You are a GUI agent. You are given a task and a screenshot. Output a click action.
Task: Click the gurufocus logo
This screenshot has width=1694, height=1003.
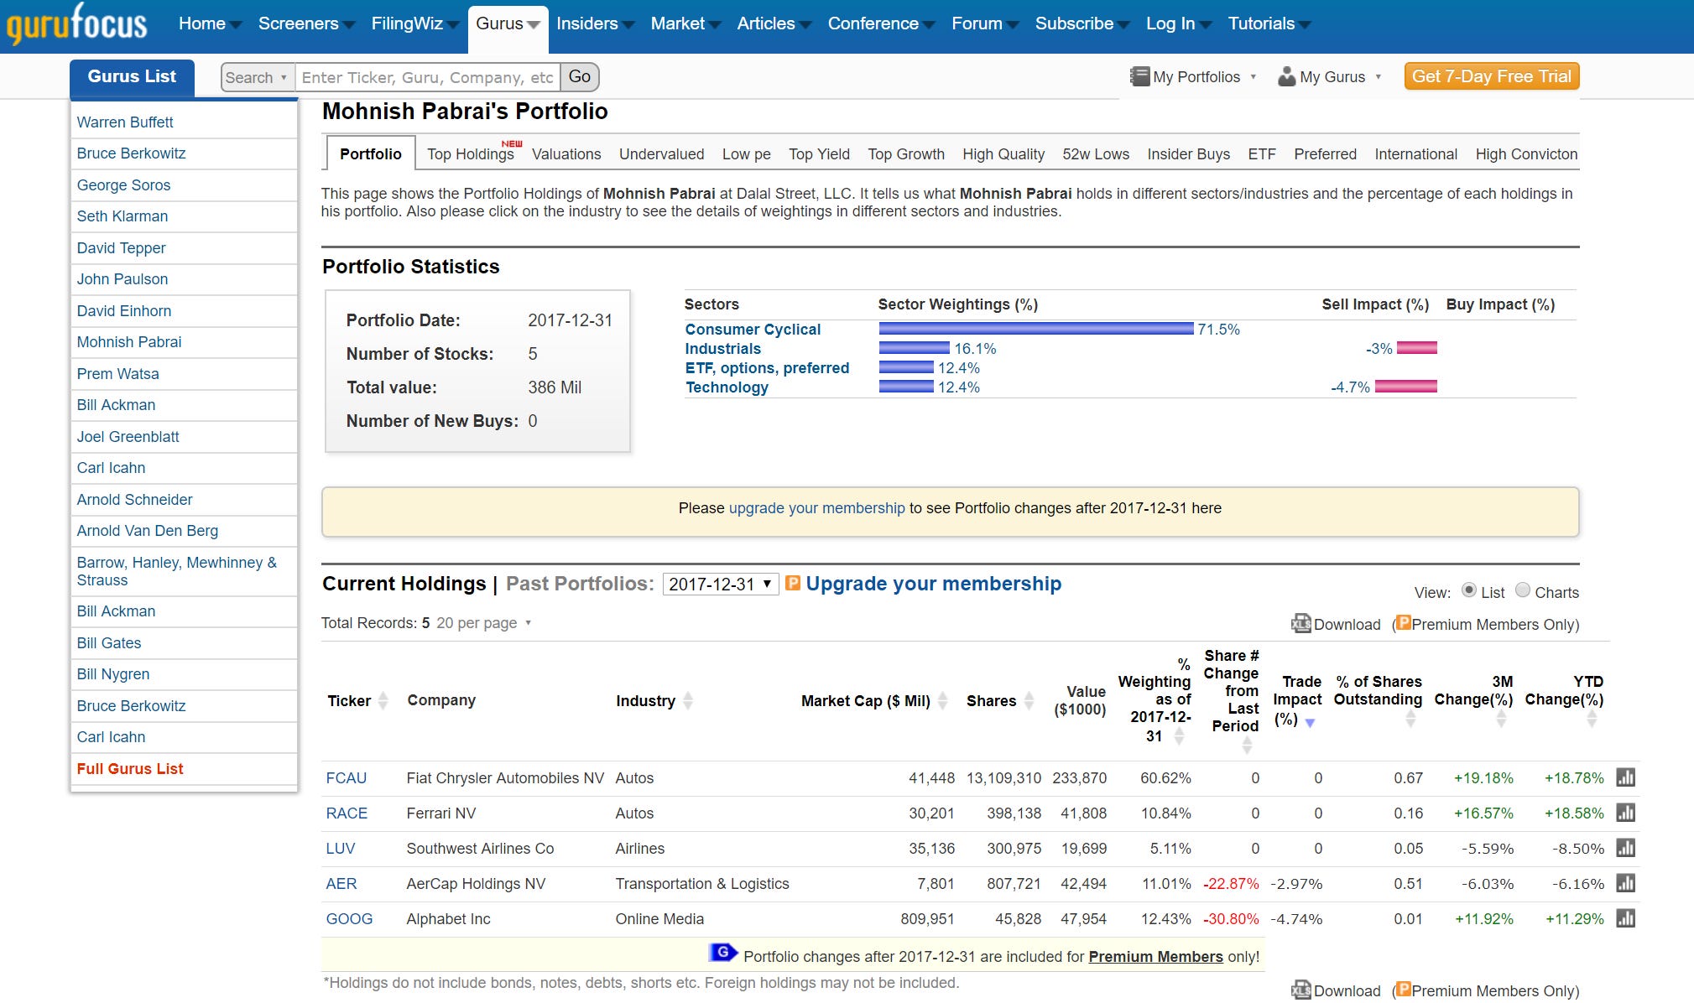pyautogui.click(x=76, y=23)
